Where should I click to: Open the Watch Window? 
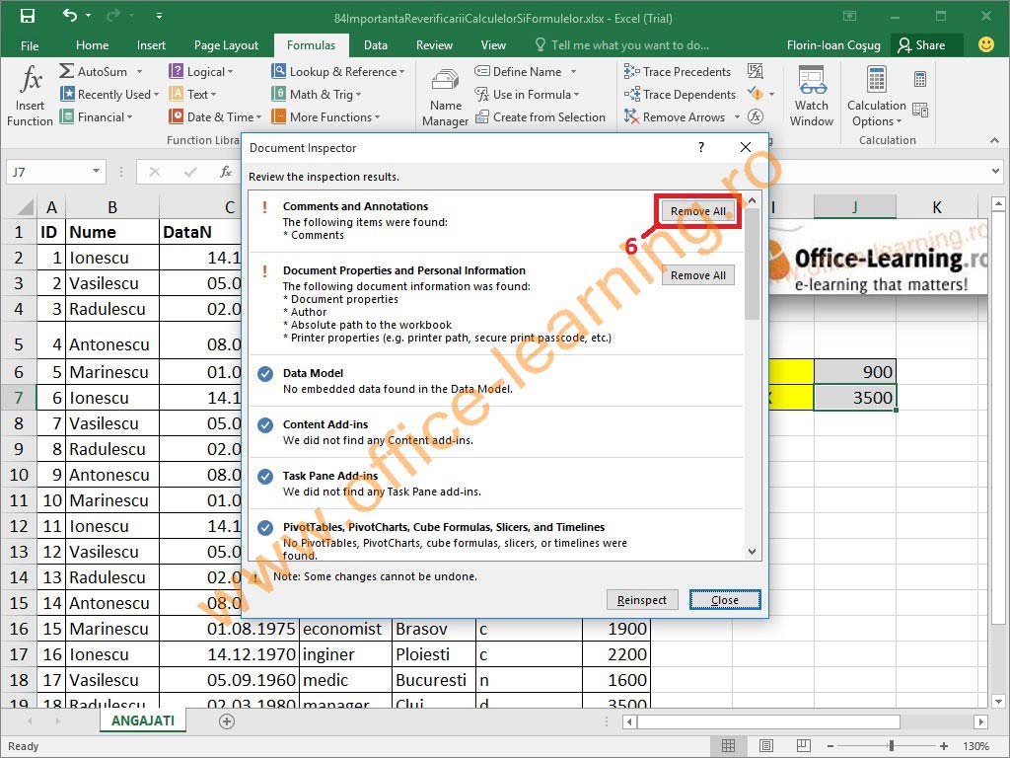[x=812, y=96]
